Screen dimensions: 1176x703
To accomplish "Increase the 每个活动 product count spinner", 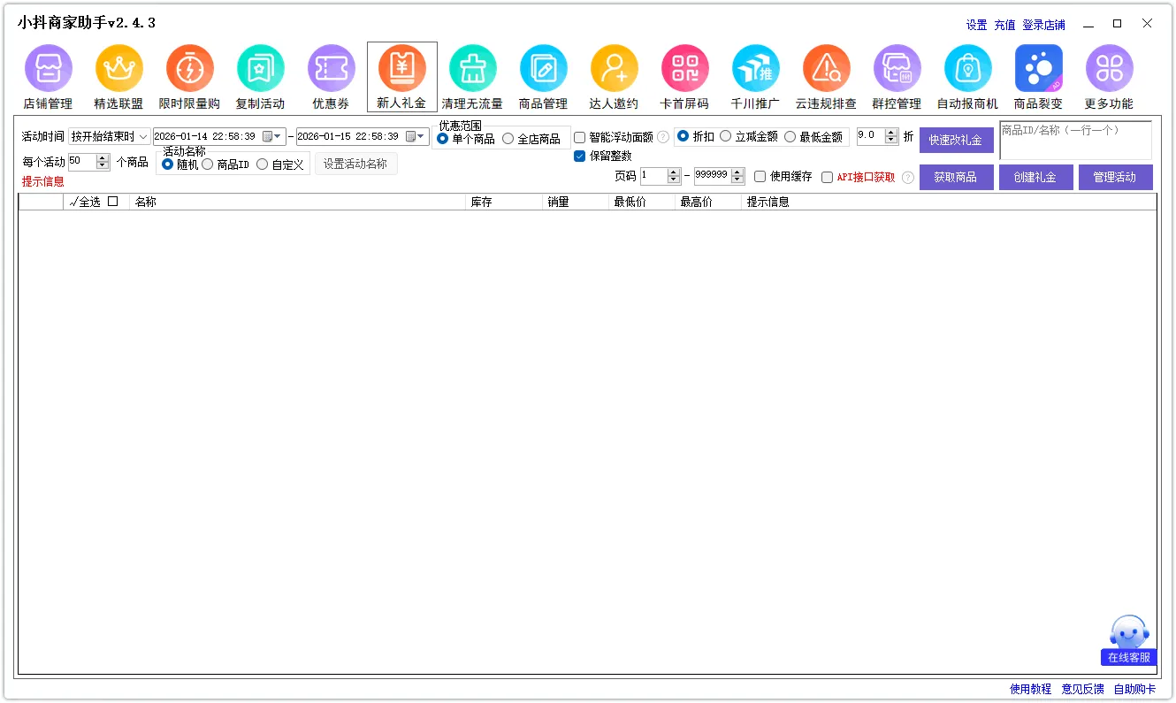I will (x=103, y=158).
